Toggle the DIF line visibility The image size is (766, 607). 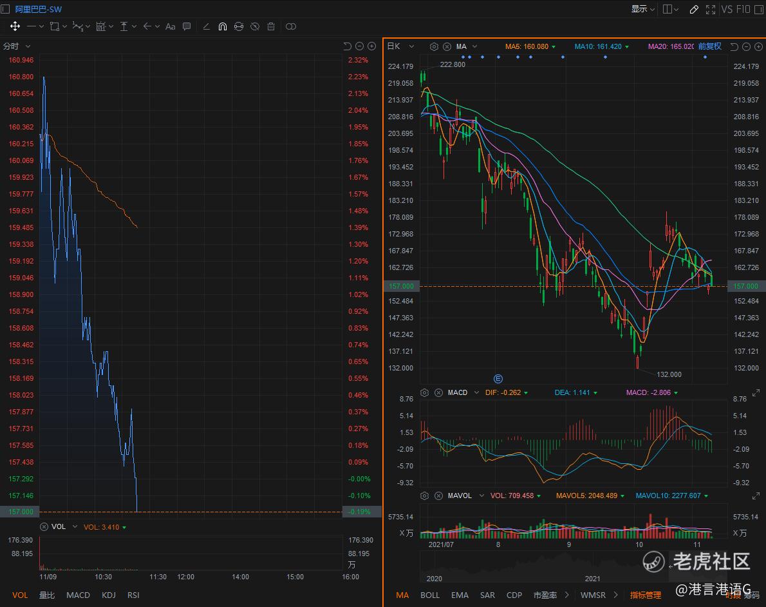[507, 393]
